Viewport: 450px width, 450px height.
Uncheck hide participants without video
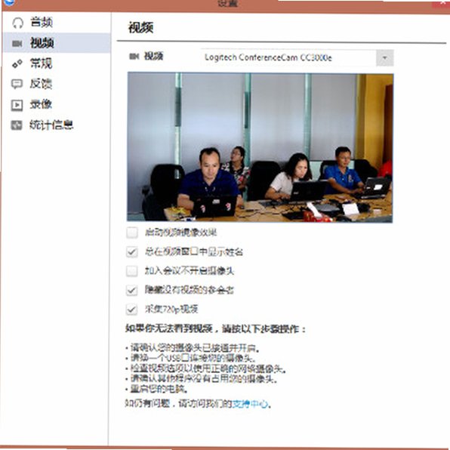point(131,290)
